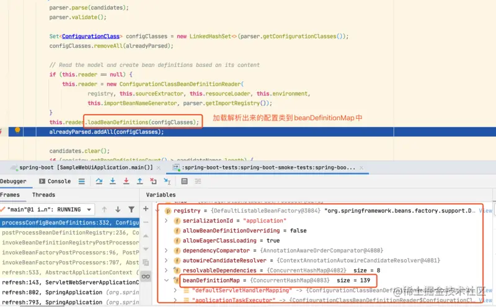
Task: Select the refresh:793 SpringApplication frame
Action: tap(69, 302)
